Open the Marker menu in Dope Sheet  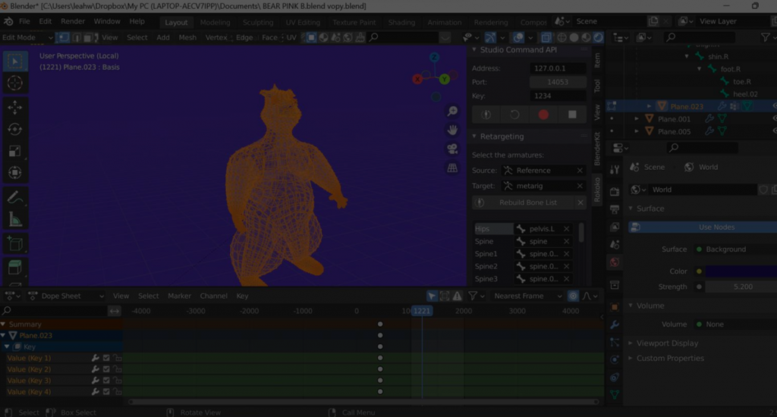click(179, 296)
